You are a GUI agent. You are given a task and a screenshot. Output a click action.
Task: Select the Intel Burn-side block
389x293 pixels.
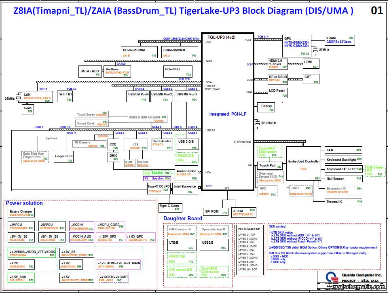pos(185,188)
